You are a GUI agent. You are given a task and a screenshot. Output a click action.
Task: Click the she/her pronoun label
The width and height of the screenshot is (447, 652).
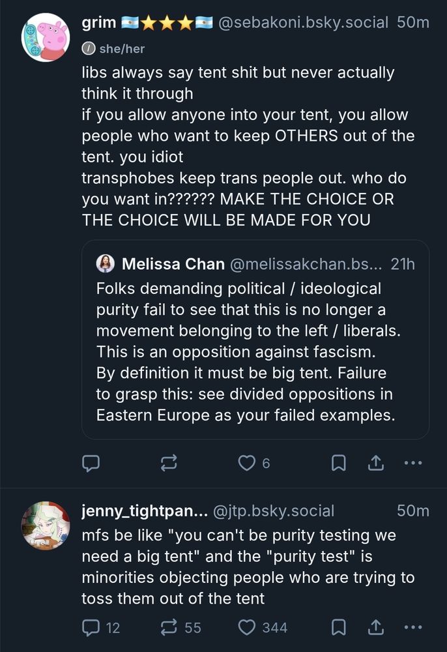[x=122, y=48]
